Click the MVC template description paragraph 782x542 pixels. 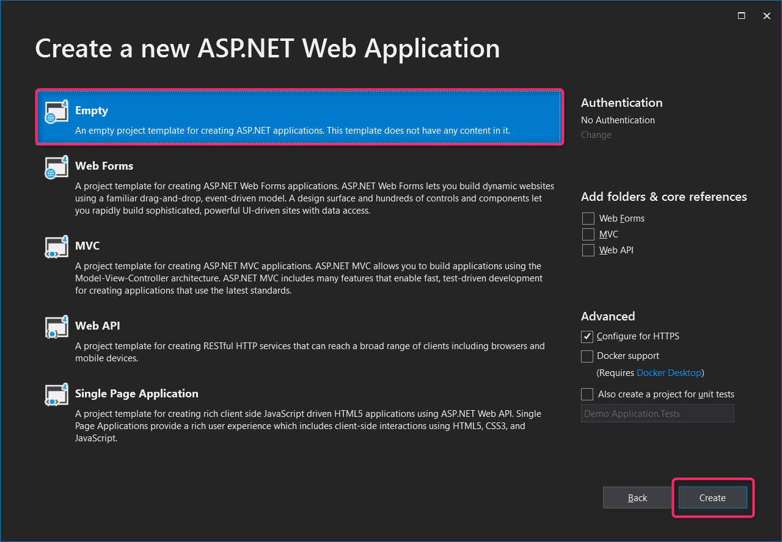tap(309, 278)
